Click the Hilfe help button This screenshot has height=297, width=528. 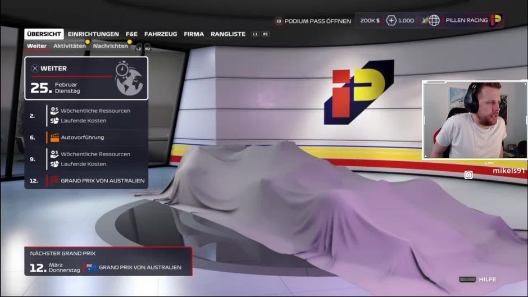487,279
